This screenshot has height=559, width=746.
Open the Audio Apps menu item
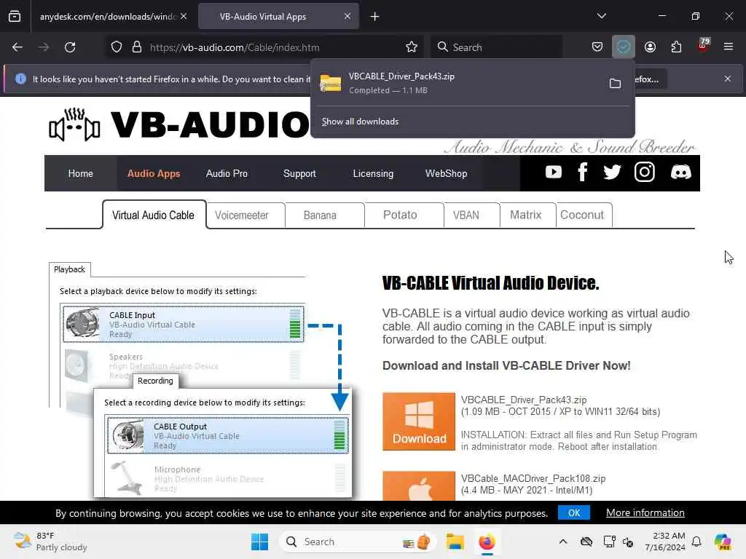[154, 173]
